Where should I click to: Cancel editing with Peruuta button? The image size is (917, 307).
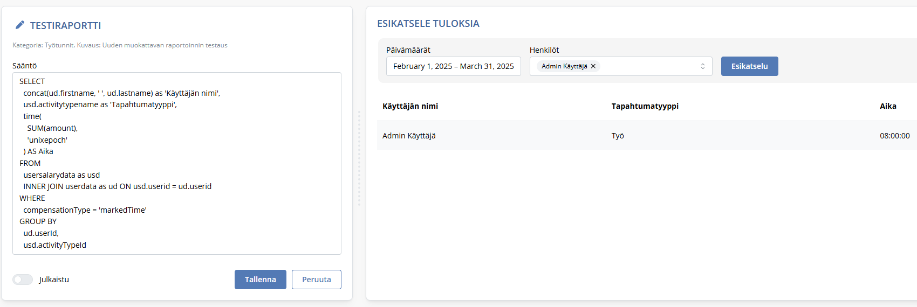(x=317, y=280)
